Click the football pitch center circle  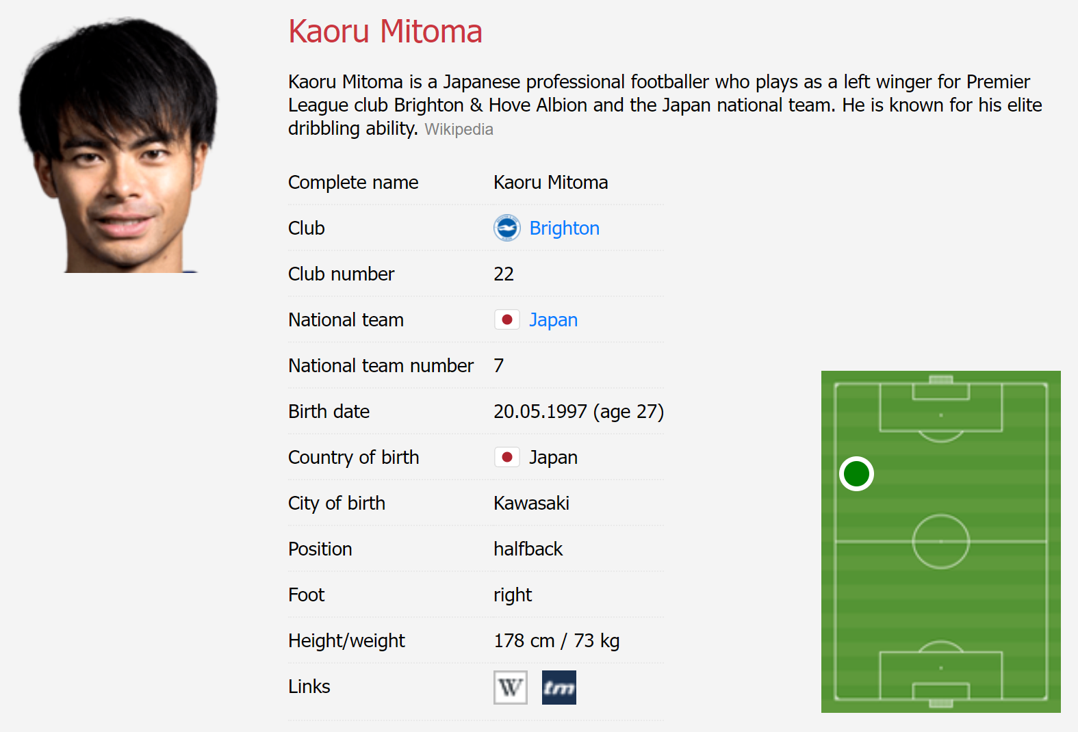[x=941, y=541]
